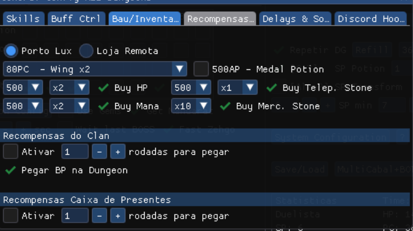This screenshot has height=231, width=413.
Task: Switch to the Skills tab
Action: [23, 19]
